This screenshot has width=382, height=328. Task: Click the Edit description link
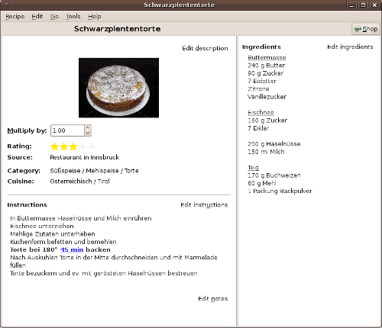[205, 48]
